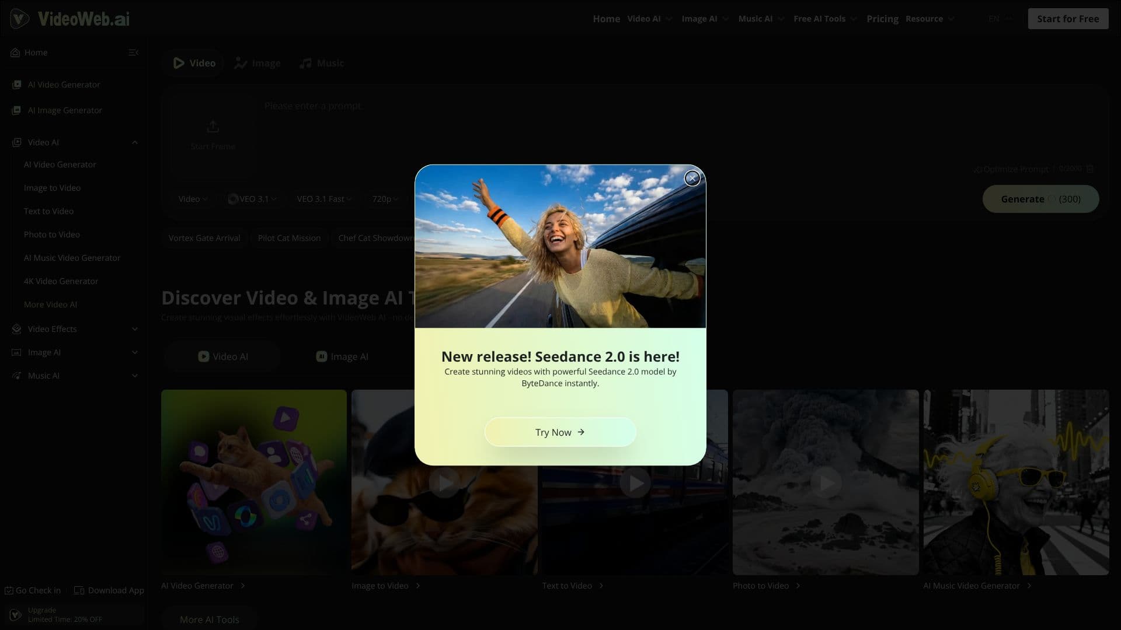Click the AI Video Generator sidebar icon

click(16, 85)
